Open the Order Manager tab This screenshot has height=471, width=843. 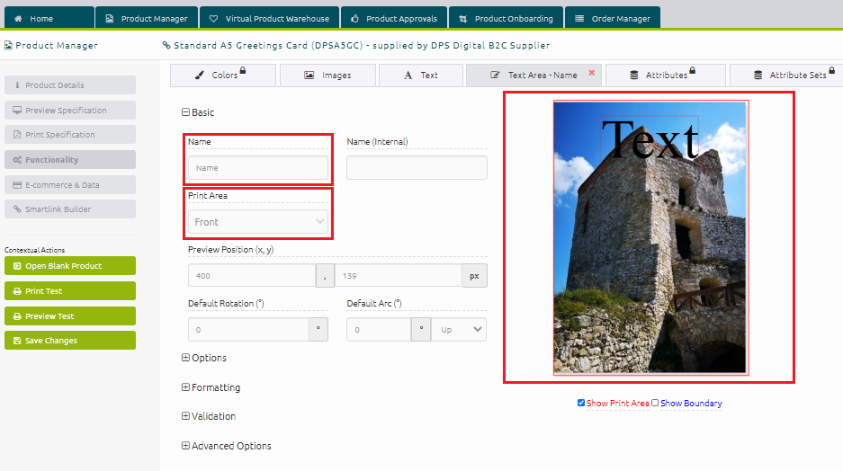[613, 18]
